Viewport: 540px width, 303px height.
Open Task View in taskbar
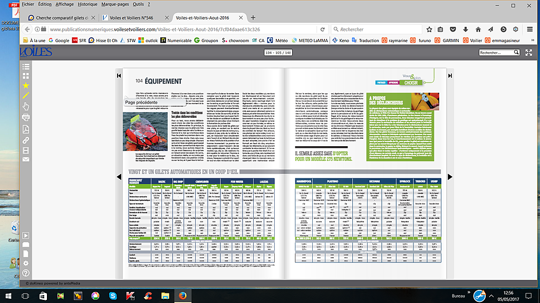[x=25, y=296]
